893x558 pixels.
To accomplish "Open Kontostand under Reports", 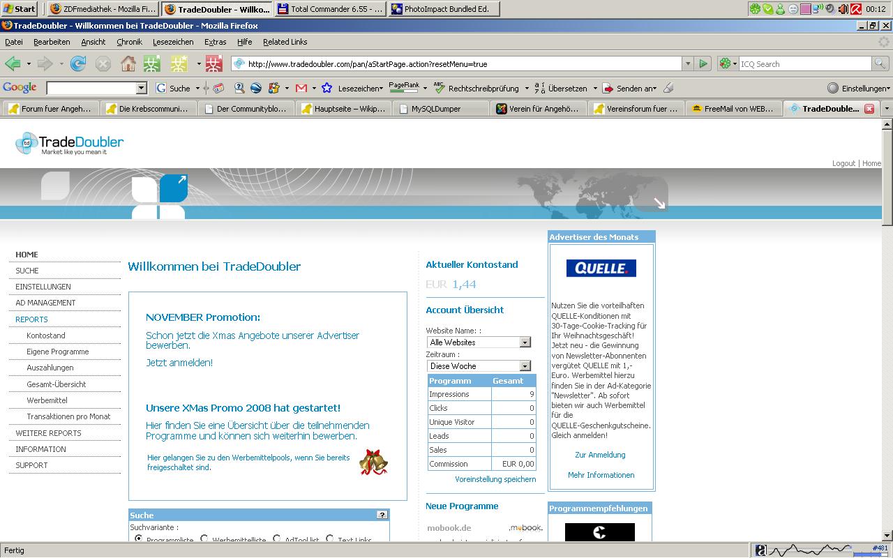I will (46, 335).
